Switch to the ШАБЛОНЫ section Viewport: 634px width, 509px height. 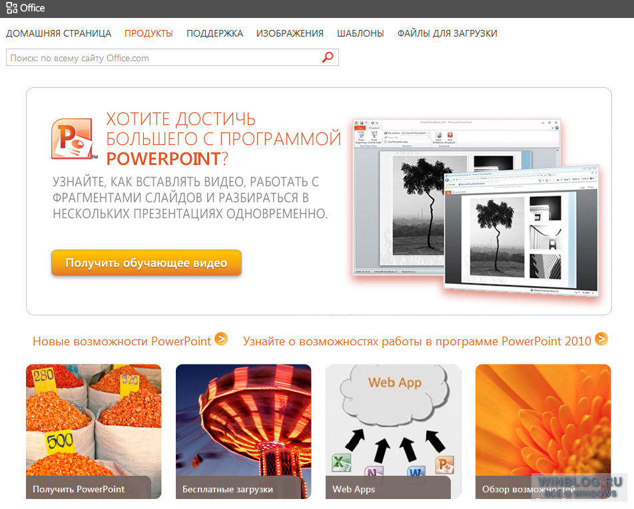click(x=361, y=33)
